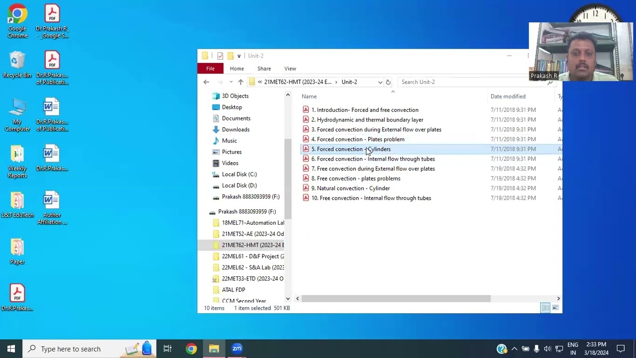The image size is (636, 358).
Task: Open recent locations dropdown arrow
Action: 231,82
